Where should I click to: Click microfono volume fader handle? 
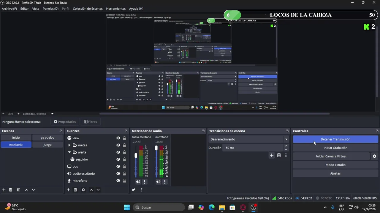point(156,148)
